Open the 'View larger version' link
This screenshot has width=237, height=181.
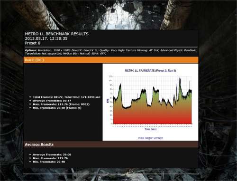(150, 138)
